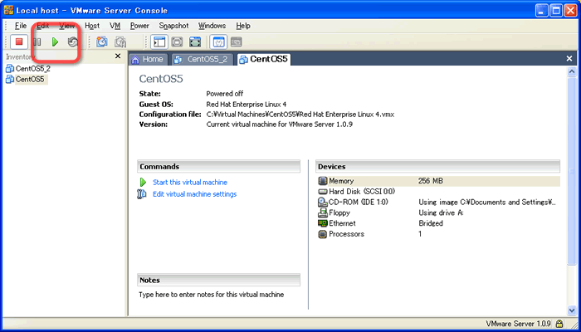
Task: Click the green arrow icon beside Start this virtual machine
Action: pyautogui.click(x=143, y=183)
